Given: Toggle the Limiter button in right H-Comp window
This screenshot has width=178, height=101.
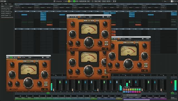Looking at the screenshot, I should [137, 43].
